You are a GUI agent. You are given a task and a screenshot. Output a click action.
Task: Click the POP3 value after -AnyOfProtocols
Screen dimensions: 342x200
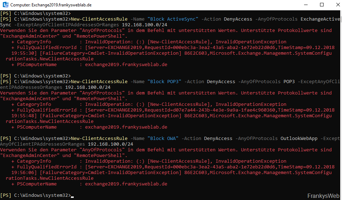[x=289, y=82]
